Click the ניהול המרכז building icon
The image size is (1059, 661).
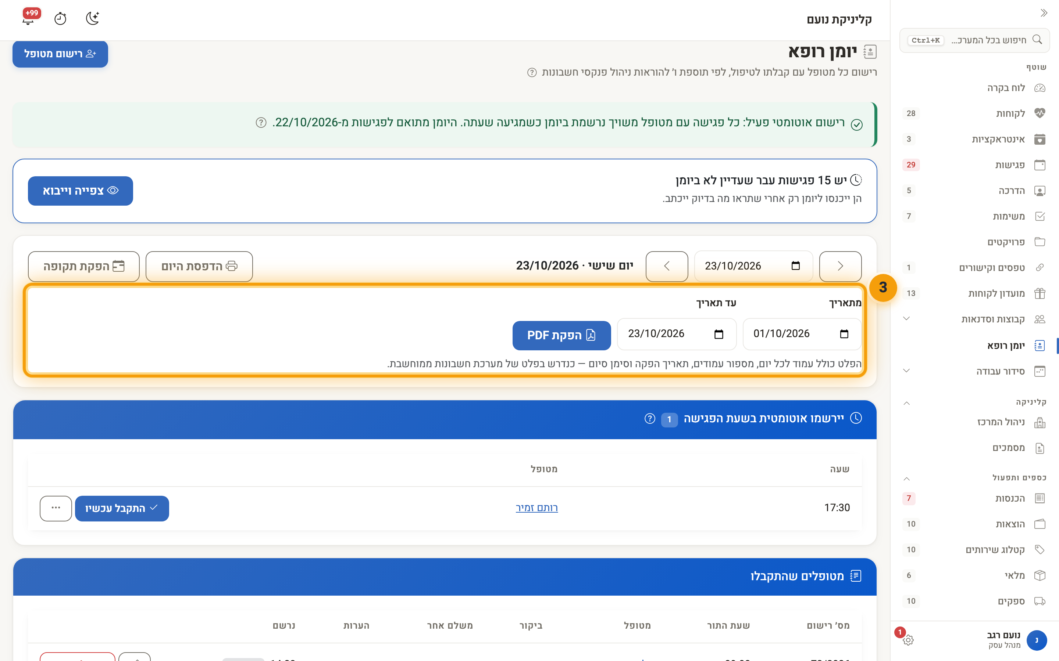pos(1040,422)
